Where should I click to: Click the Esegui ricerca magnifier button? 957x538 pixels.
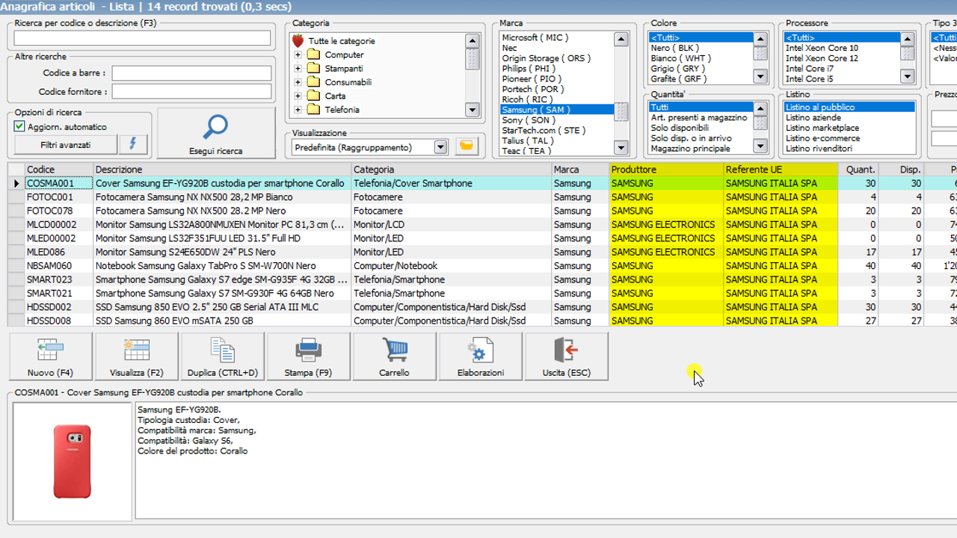[217, 133]
